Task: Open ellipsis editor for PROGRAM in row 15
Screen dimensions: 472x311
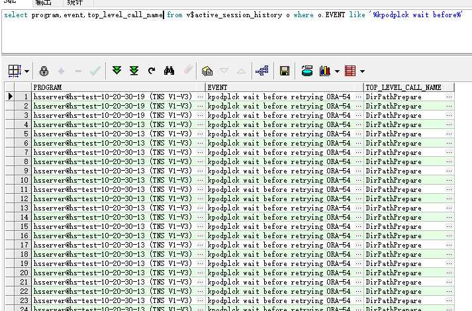Action: pyautogui.click(x=200, y=226)
